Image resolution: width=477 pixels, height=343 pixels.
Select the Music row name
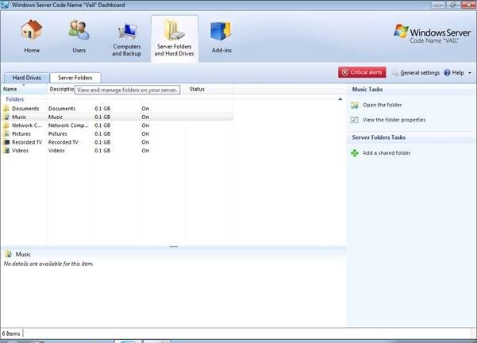point(19,117)
